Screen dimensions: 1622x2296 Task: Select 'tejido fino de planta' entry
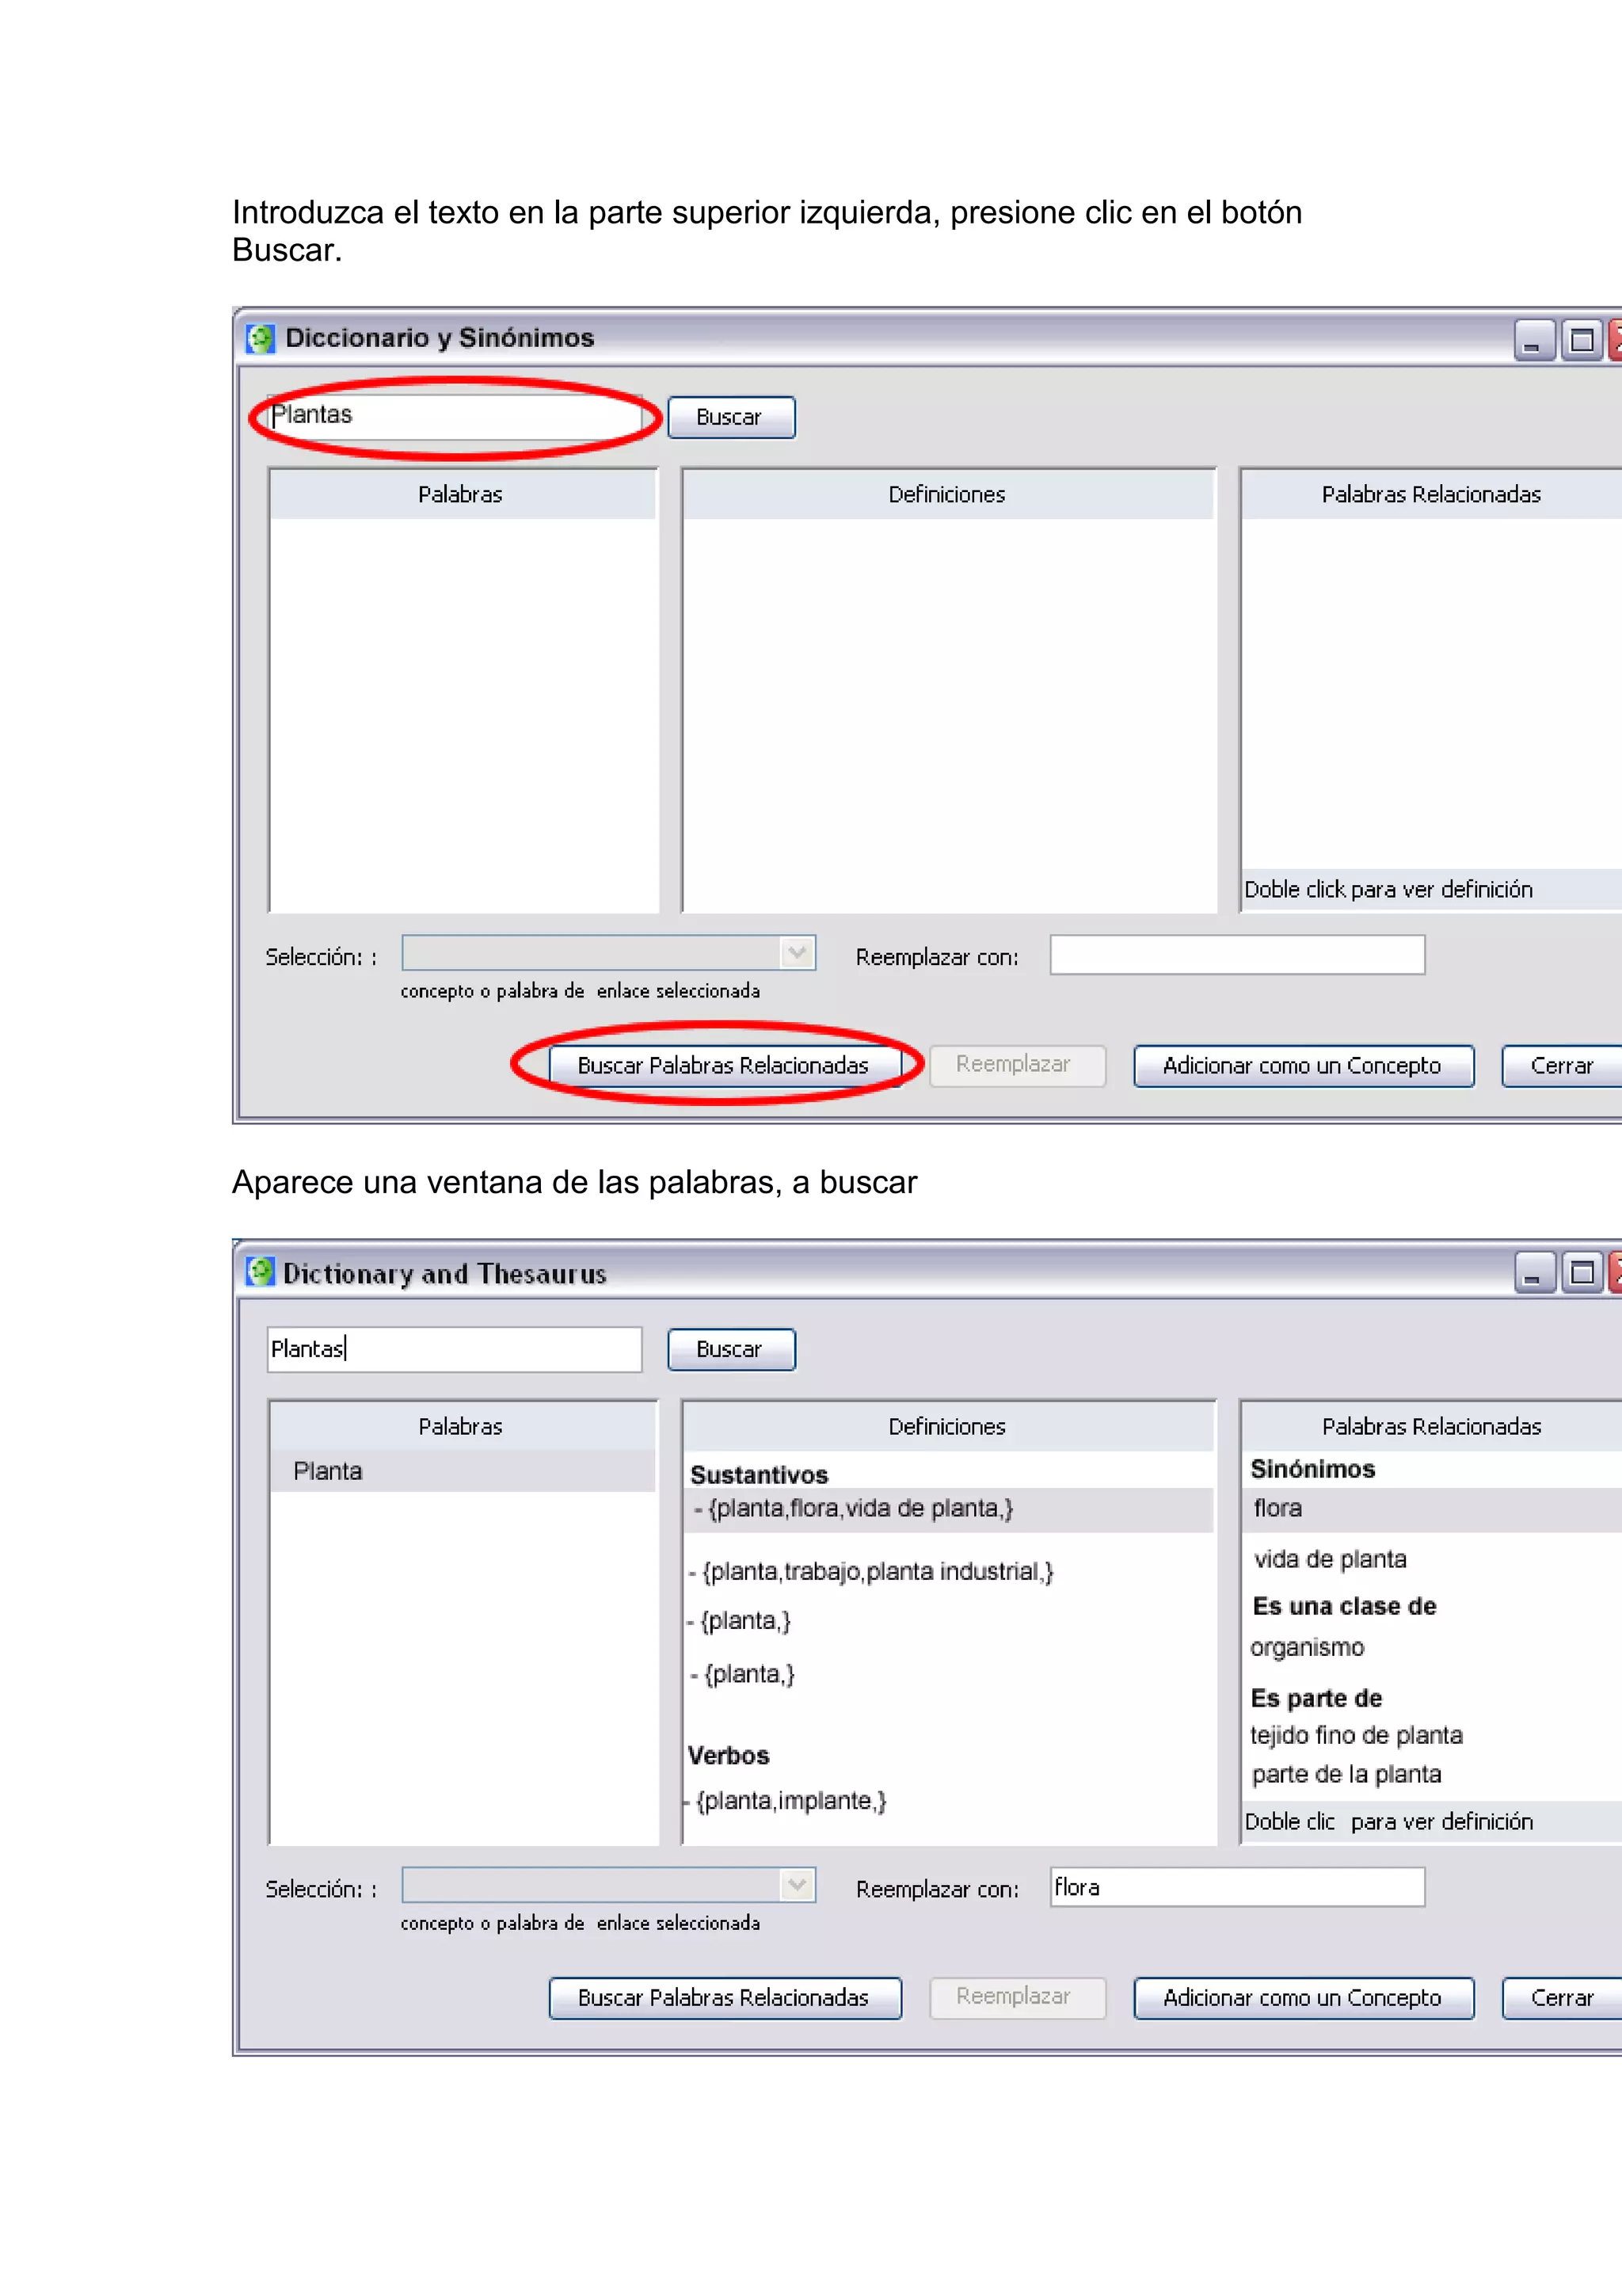(1356, 1735)
